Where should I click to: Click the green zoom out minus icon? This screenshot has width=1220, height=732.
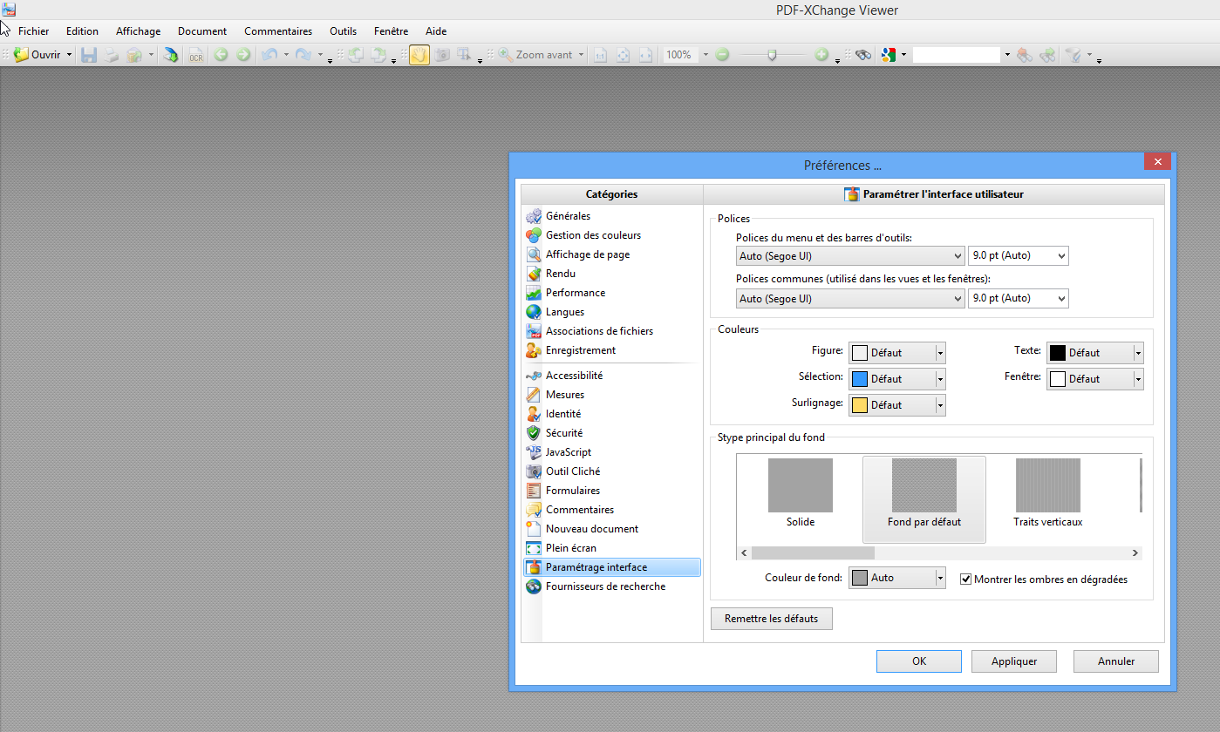(722, 55)
